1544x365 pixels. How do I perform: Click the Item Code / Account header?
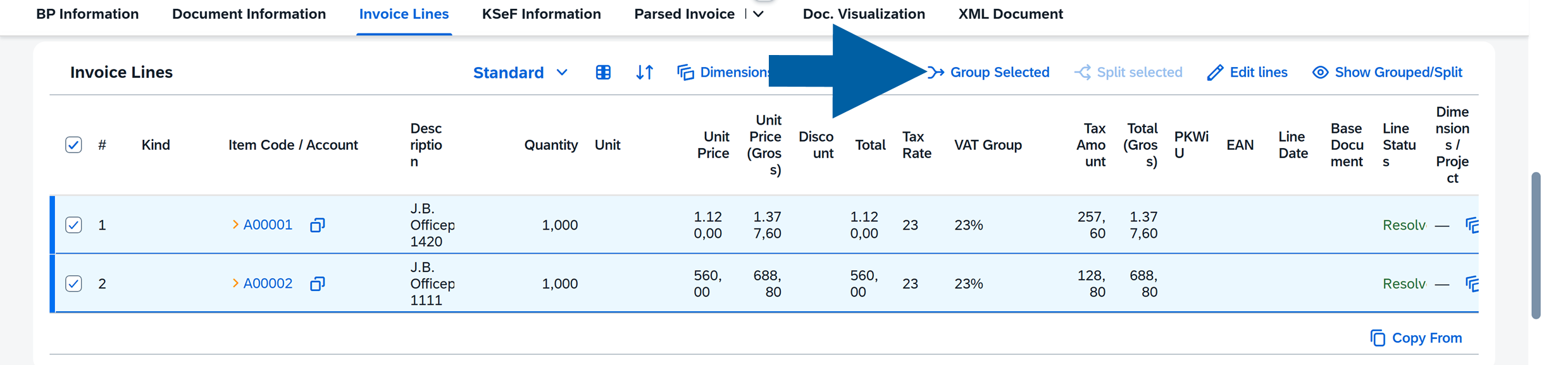(x=293, y=145)
